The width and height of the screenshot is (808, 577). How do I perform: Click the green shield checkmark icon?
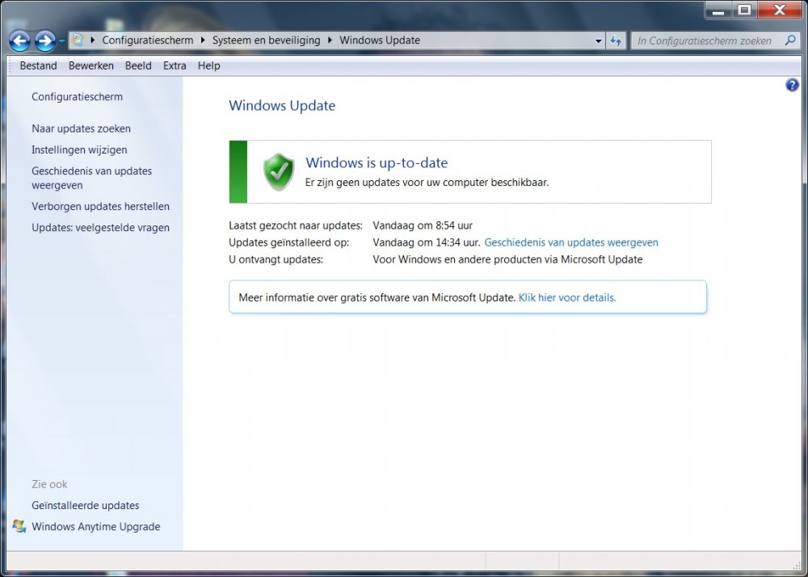[279, 172]
